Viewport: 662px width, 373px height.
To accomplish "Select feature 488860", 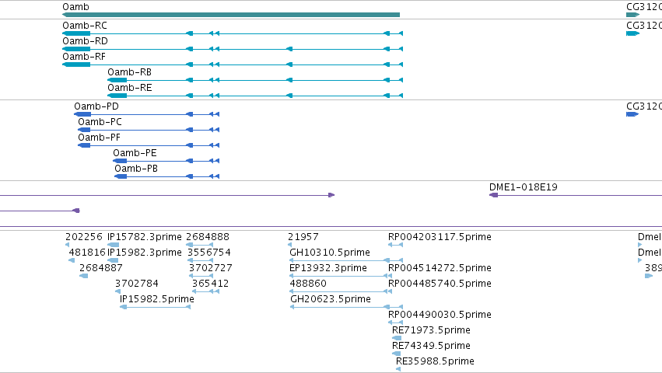I will click(308, 284).
